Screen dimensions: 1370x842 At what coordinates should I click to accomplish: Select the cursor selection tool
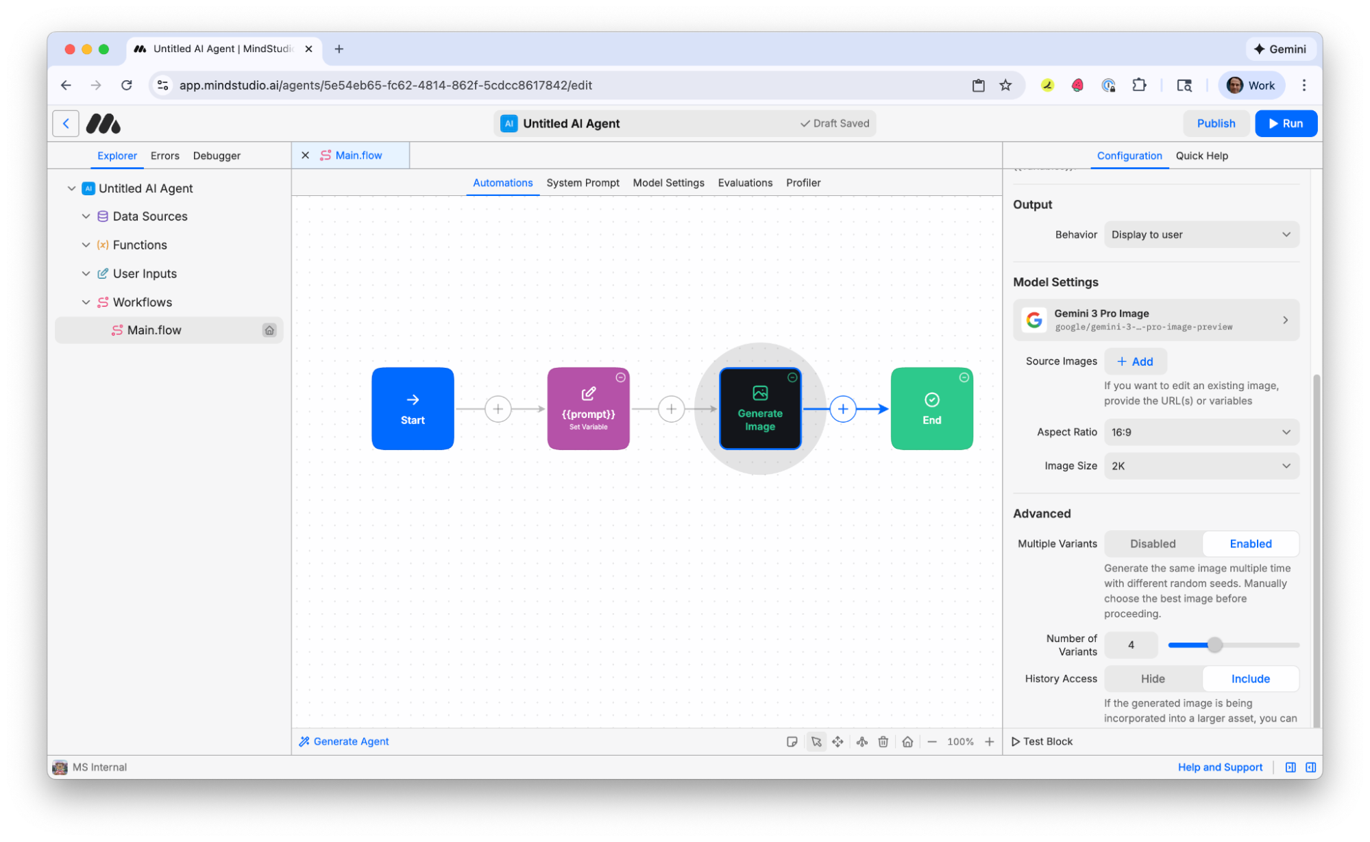pos(816,741)
